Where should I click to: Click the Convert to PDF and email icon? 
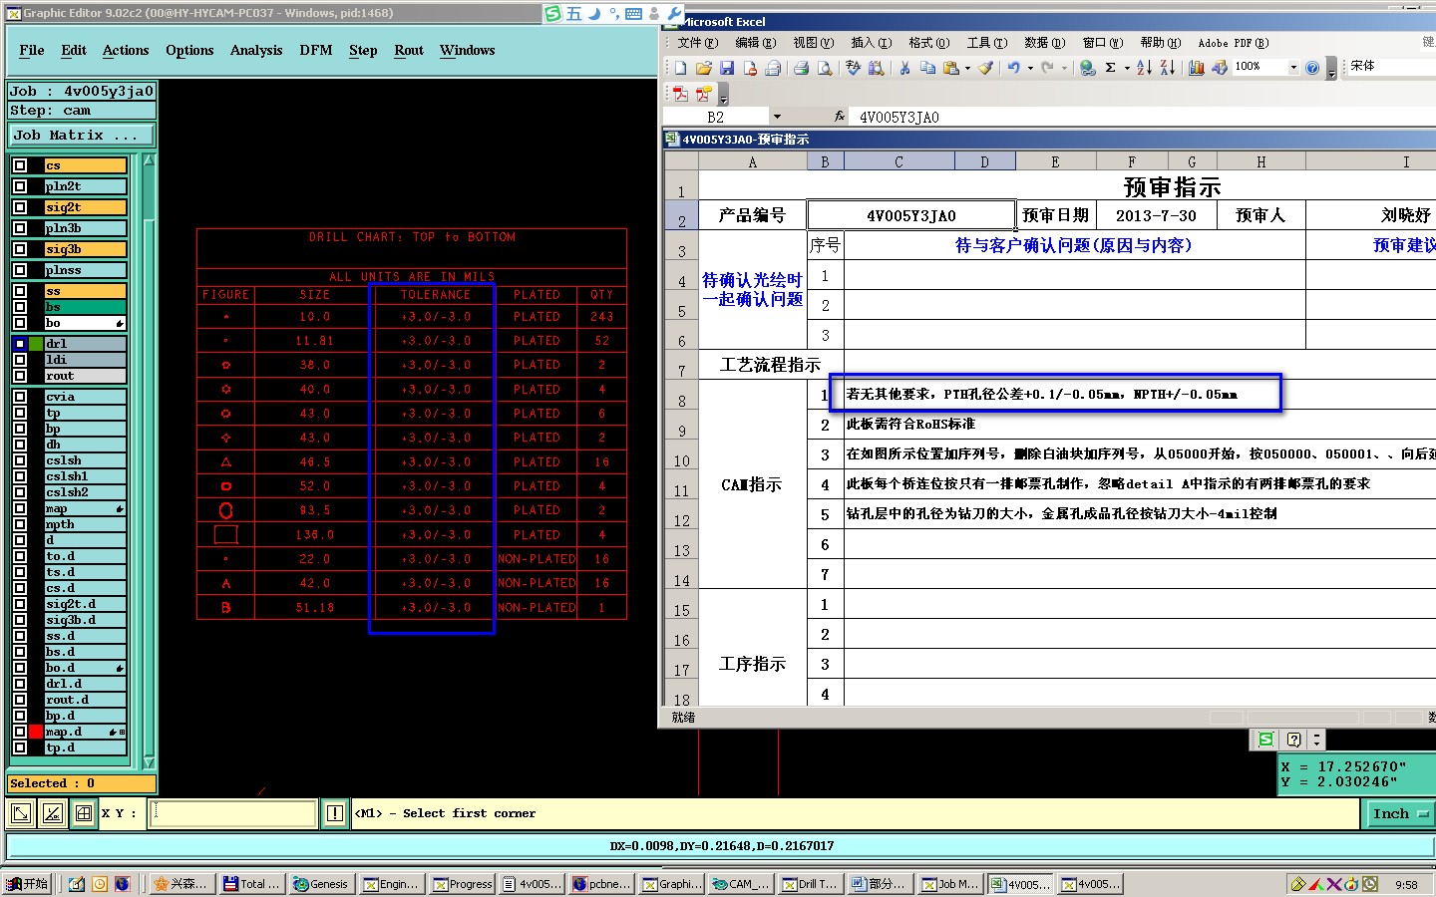(x=704, y=94)
